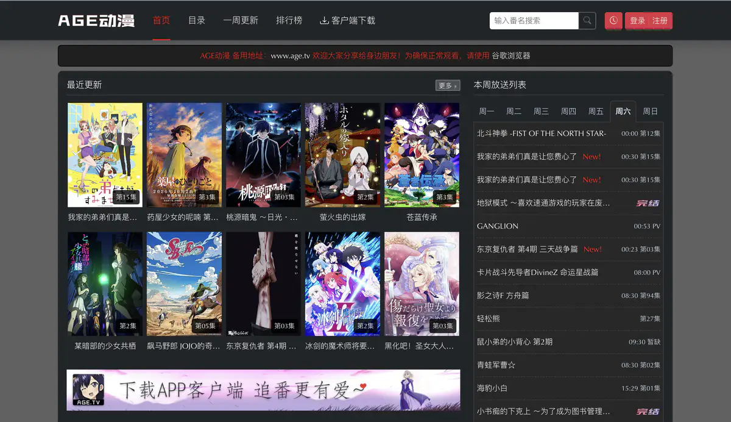Click the anime name search field

tap(534, 21)
